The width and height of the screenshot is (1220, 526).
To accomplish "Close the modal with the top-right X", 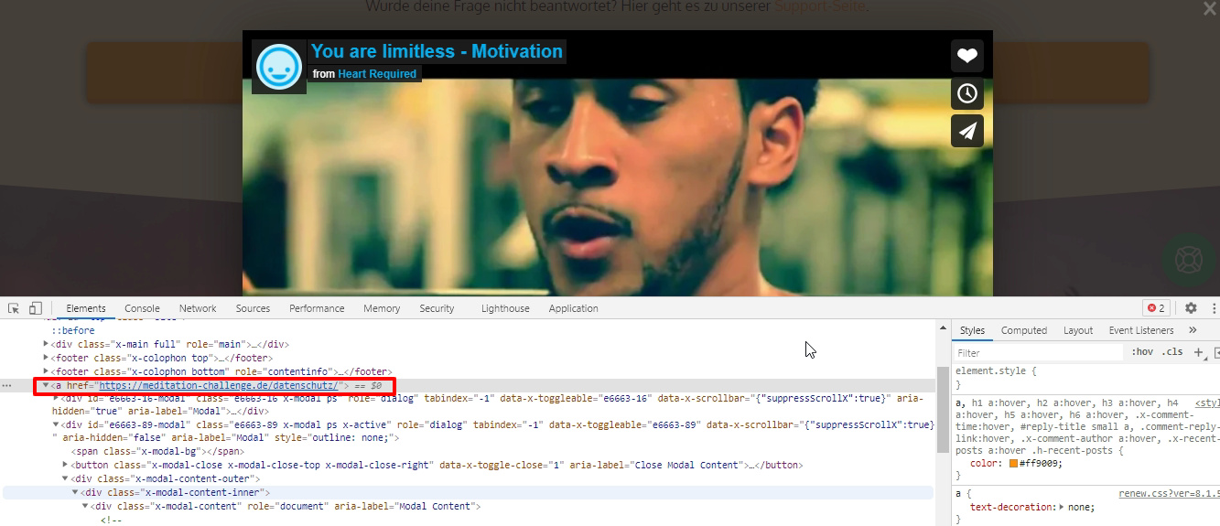I will pos(1209,9).
